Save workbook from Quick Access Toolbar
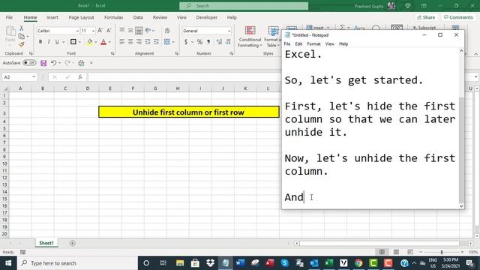Image resolution: width=480 pixels, height=270 pixels. 43,63
